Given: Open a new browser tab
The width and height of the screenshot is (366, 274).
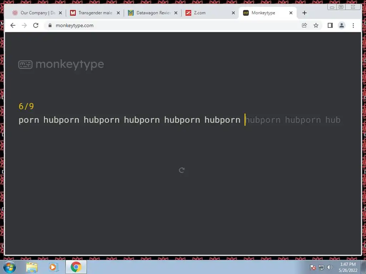Looking at the screenshot, I should click(x=305, y=13).
